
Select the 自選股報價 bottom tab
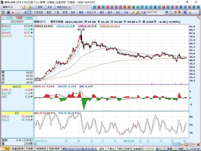[18, 149]
